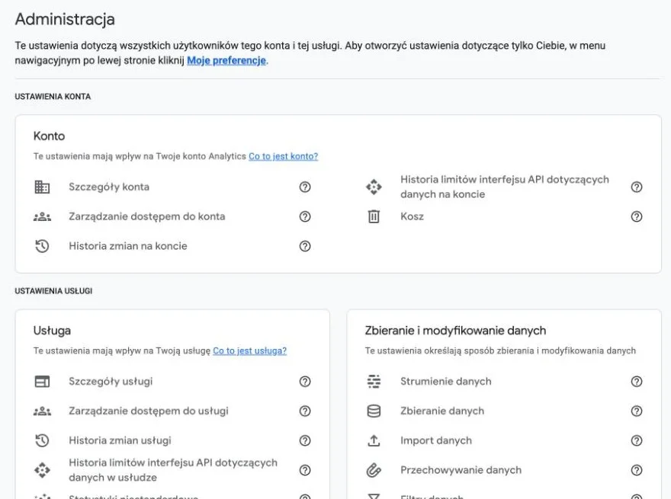Open the Kosz entry

(x=412, y=216)
